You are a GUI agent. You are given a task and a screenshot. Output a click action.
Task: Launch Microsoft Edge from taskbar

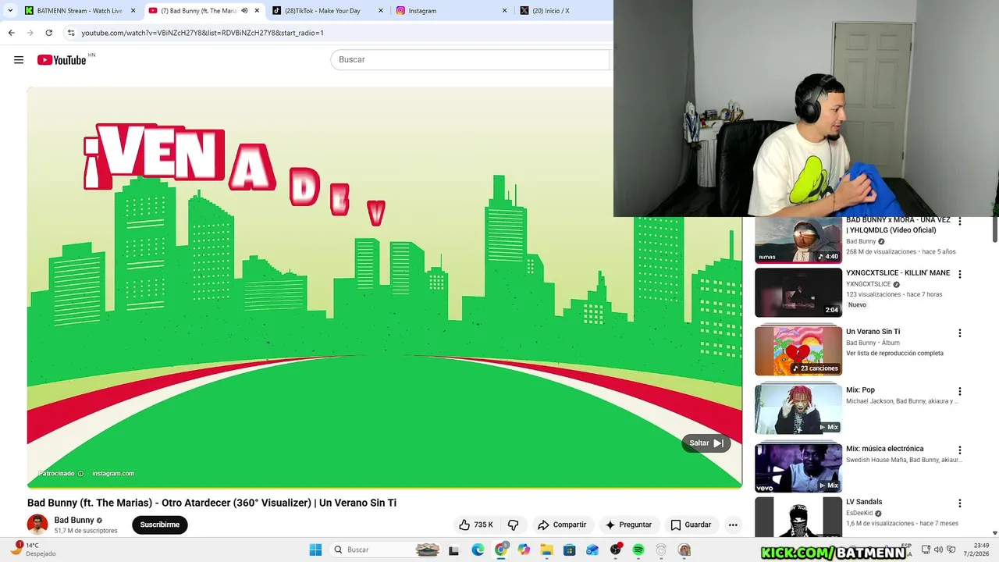tap(478, 550)
